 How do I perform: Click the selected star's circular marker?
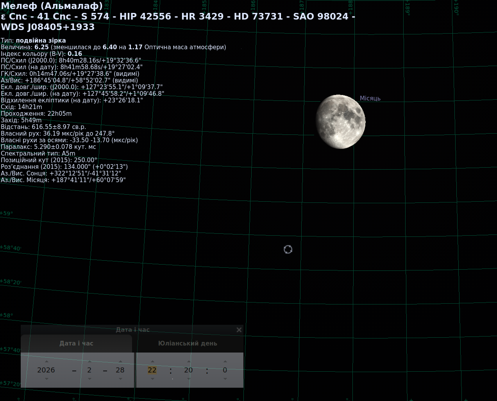tap(288, 249)
